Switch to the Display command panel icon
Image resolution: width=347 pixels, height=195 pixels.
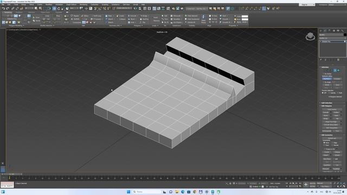point(338,31)
